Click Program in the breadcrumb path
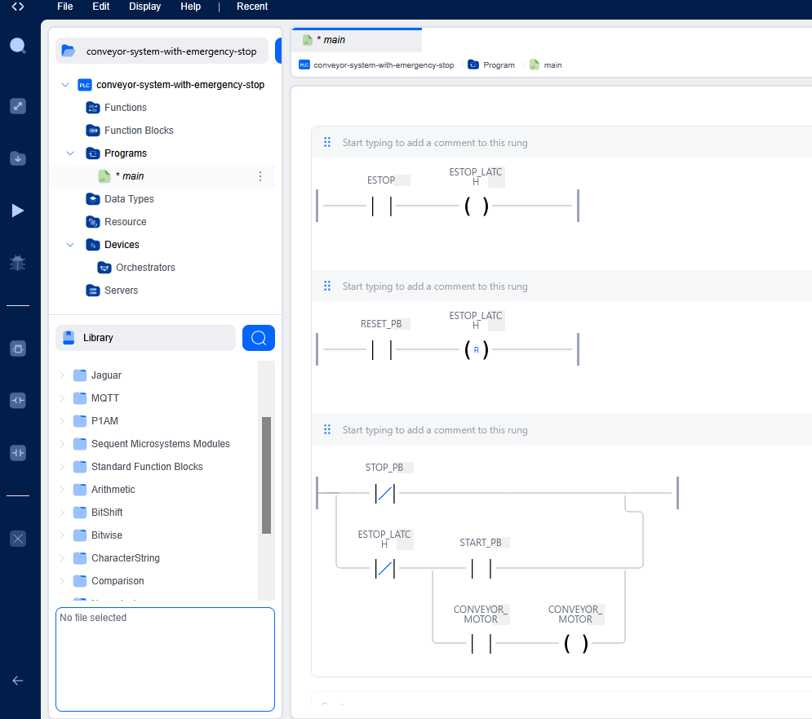This screenshot has height=719, width=812. [x=499, y=64]
